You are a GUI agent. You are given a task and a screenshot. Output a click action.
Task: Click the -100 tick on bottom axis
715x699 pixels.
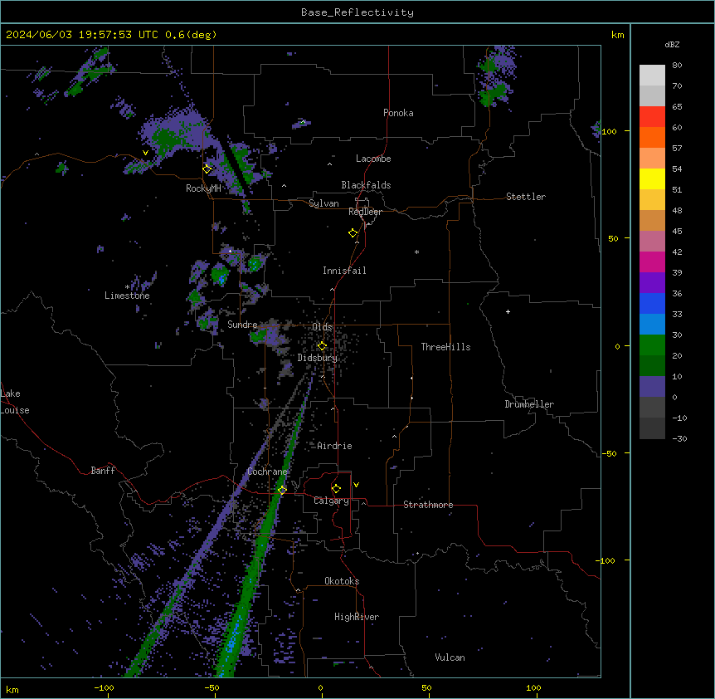click(x=104, y=688)
